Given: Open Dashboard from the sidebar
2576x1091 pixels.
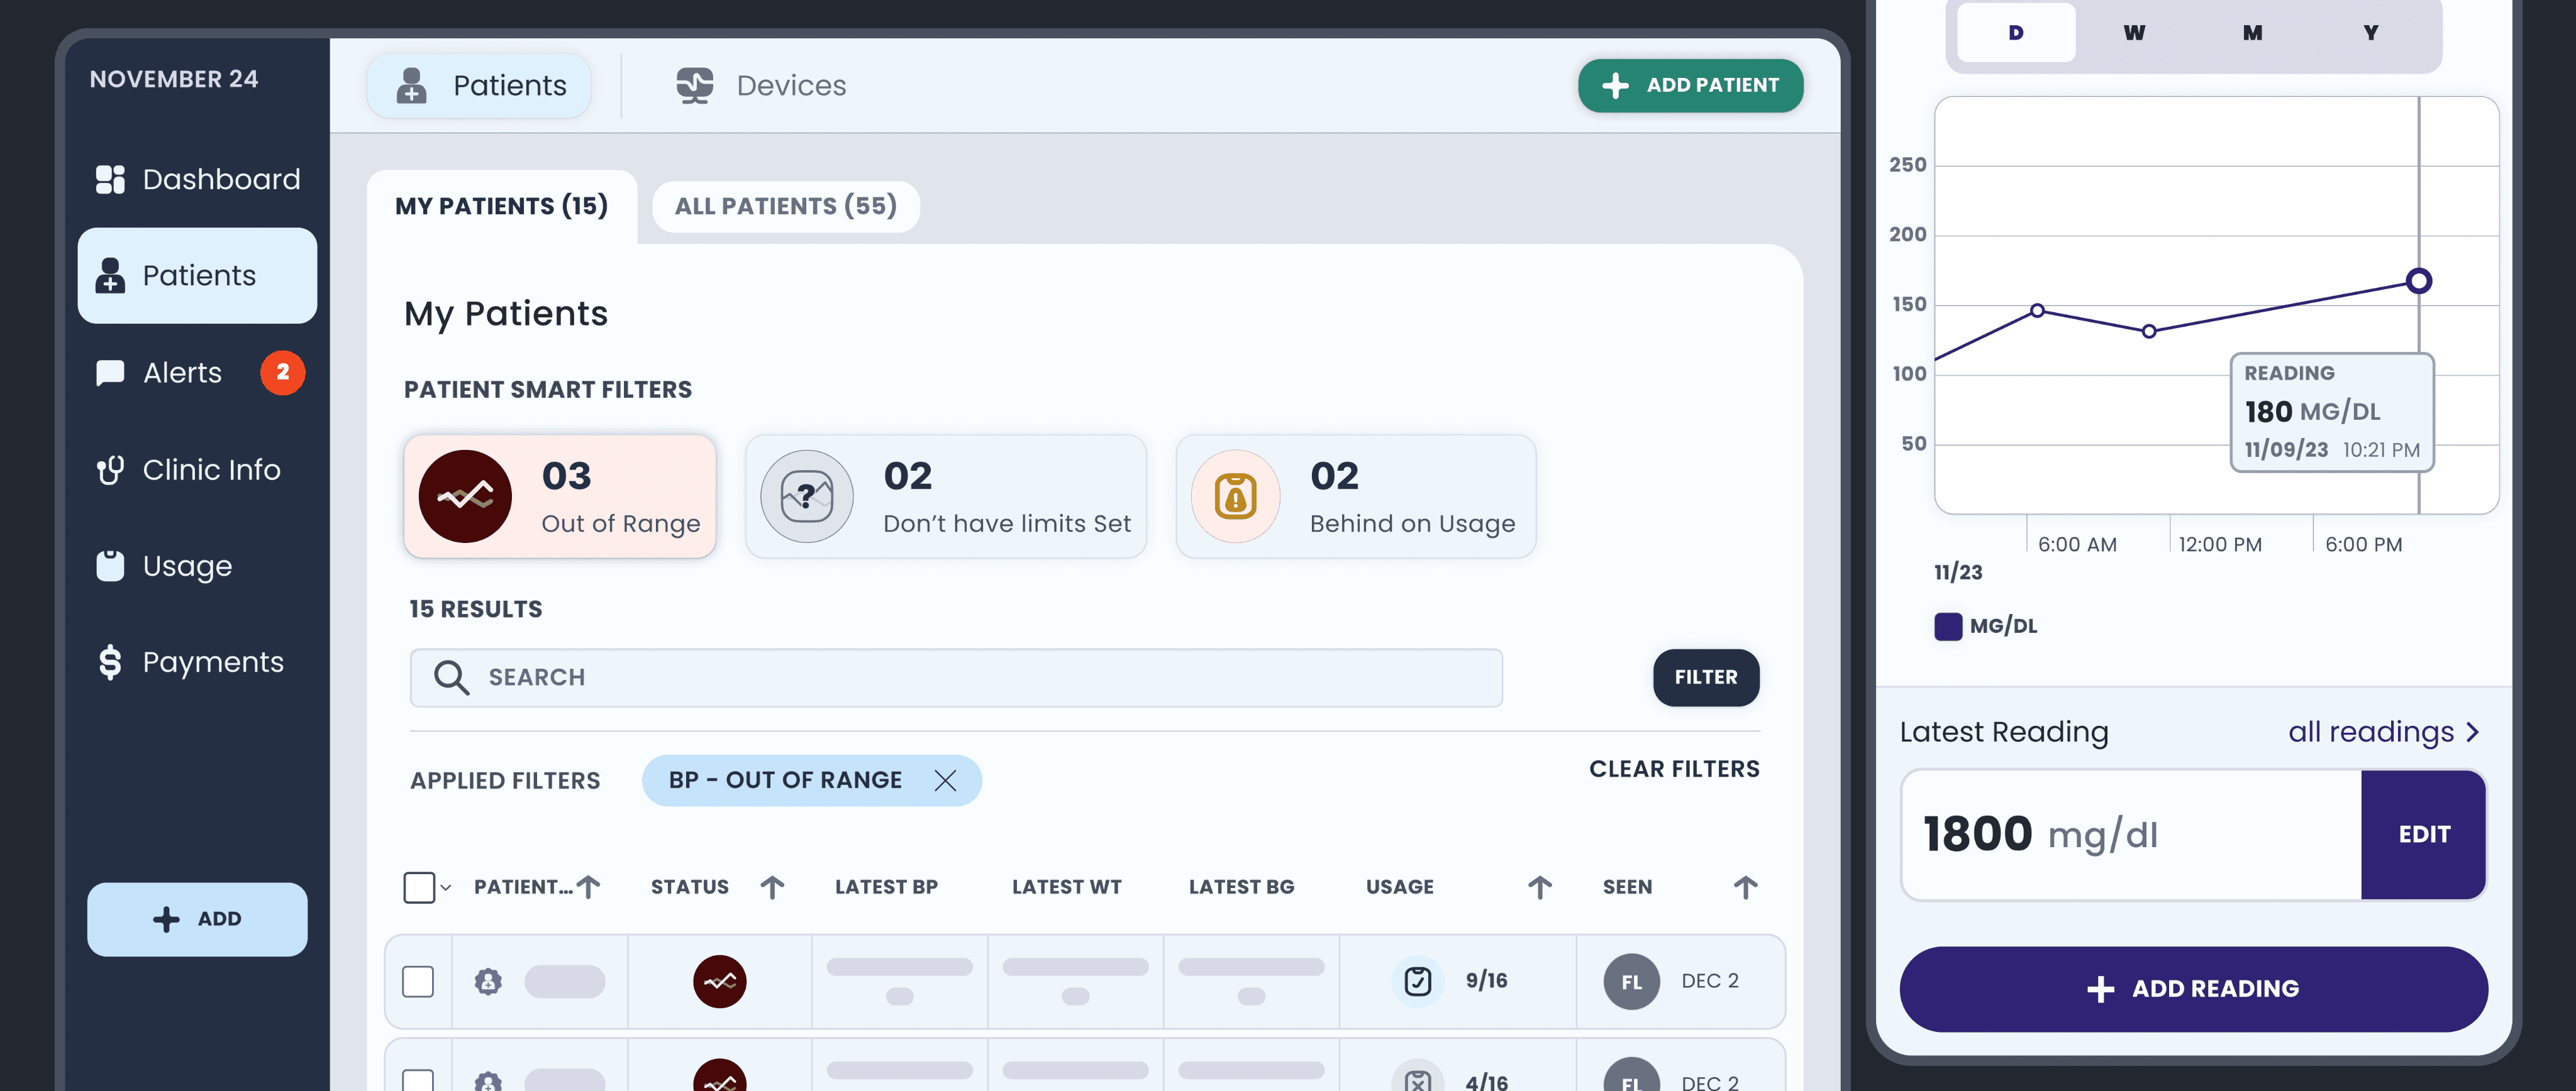Looking at the screenshot, I should (197, 180).
